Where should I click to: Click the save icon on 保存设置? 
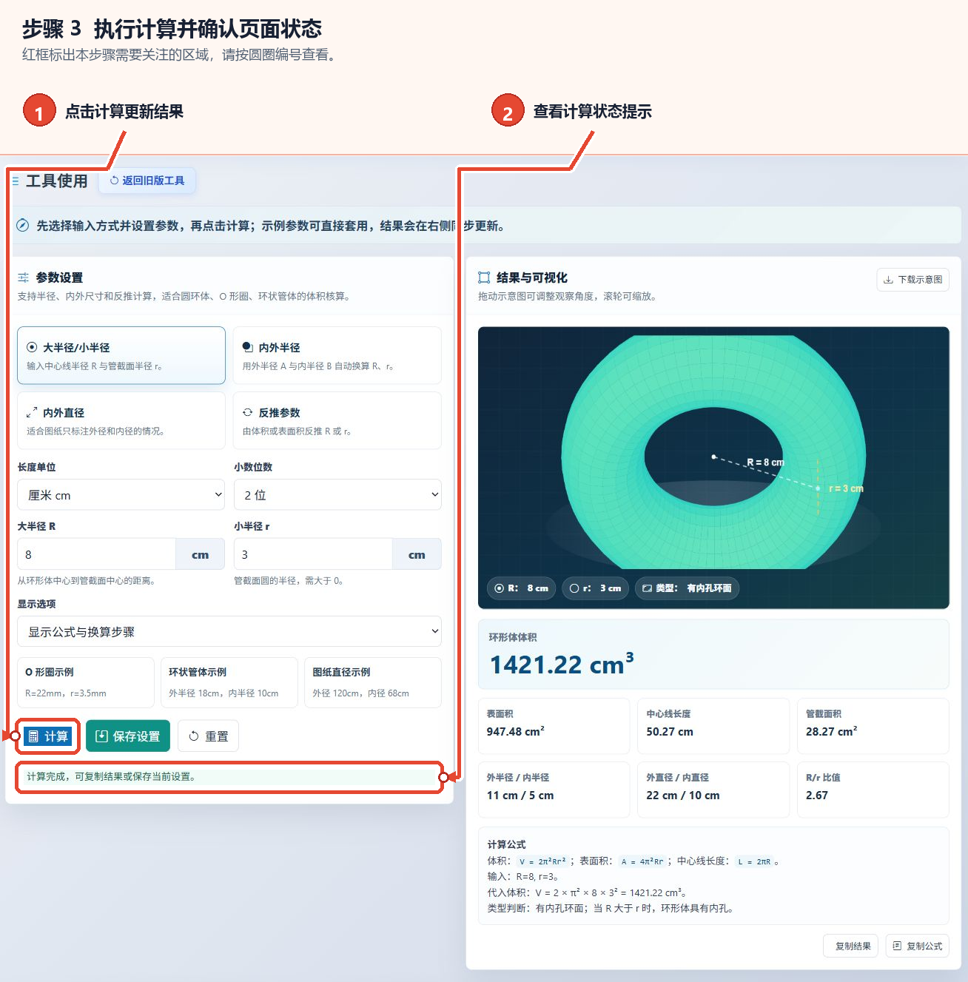click(102, 736)
